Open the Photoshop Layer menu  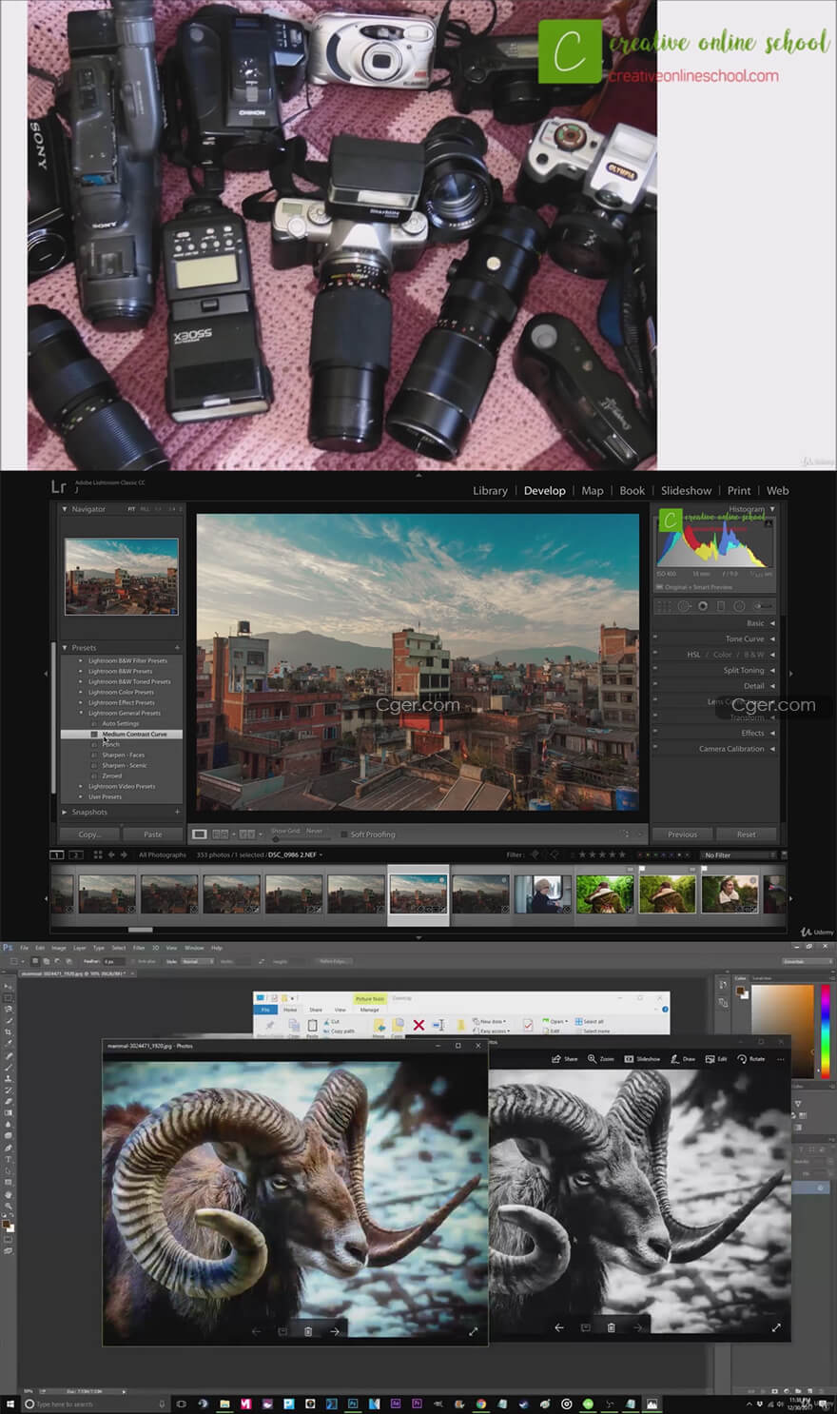tap(80, 948)
